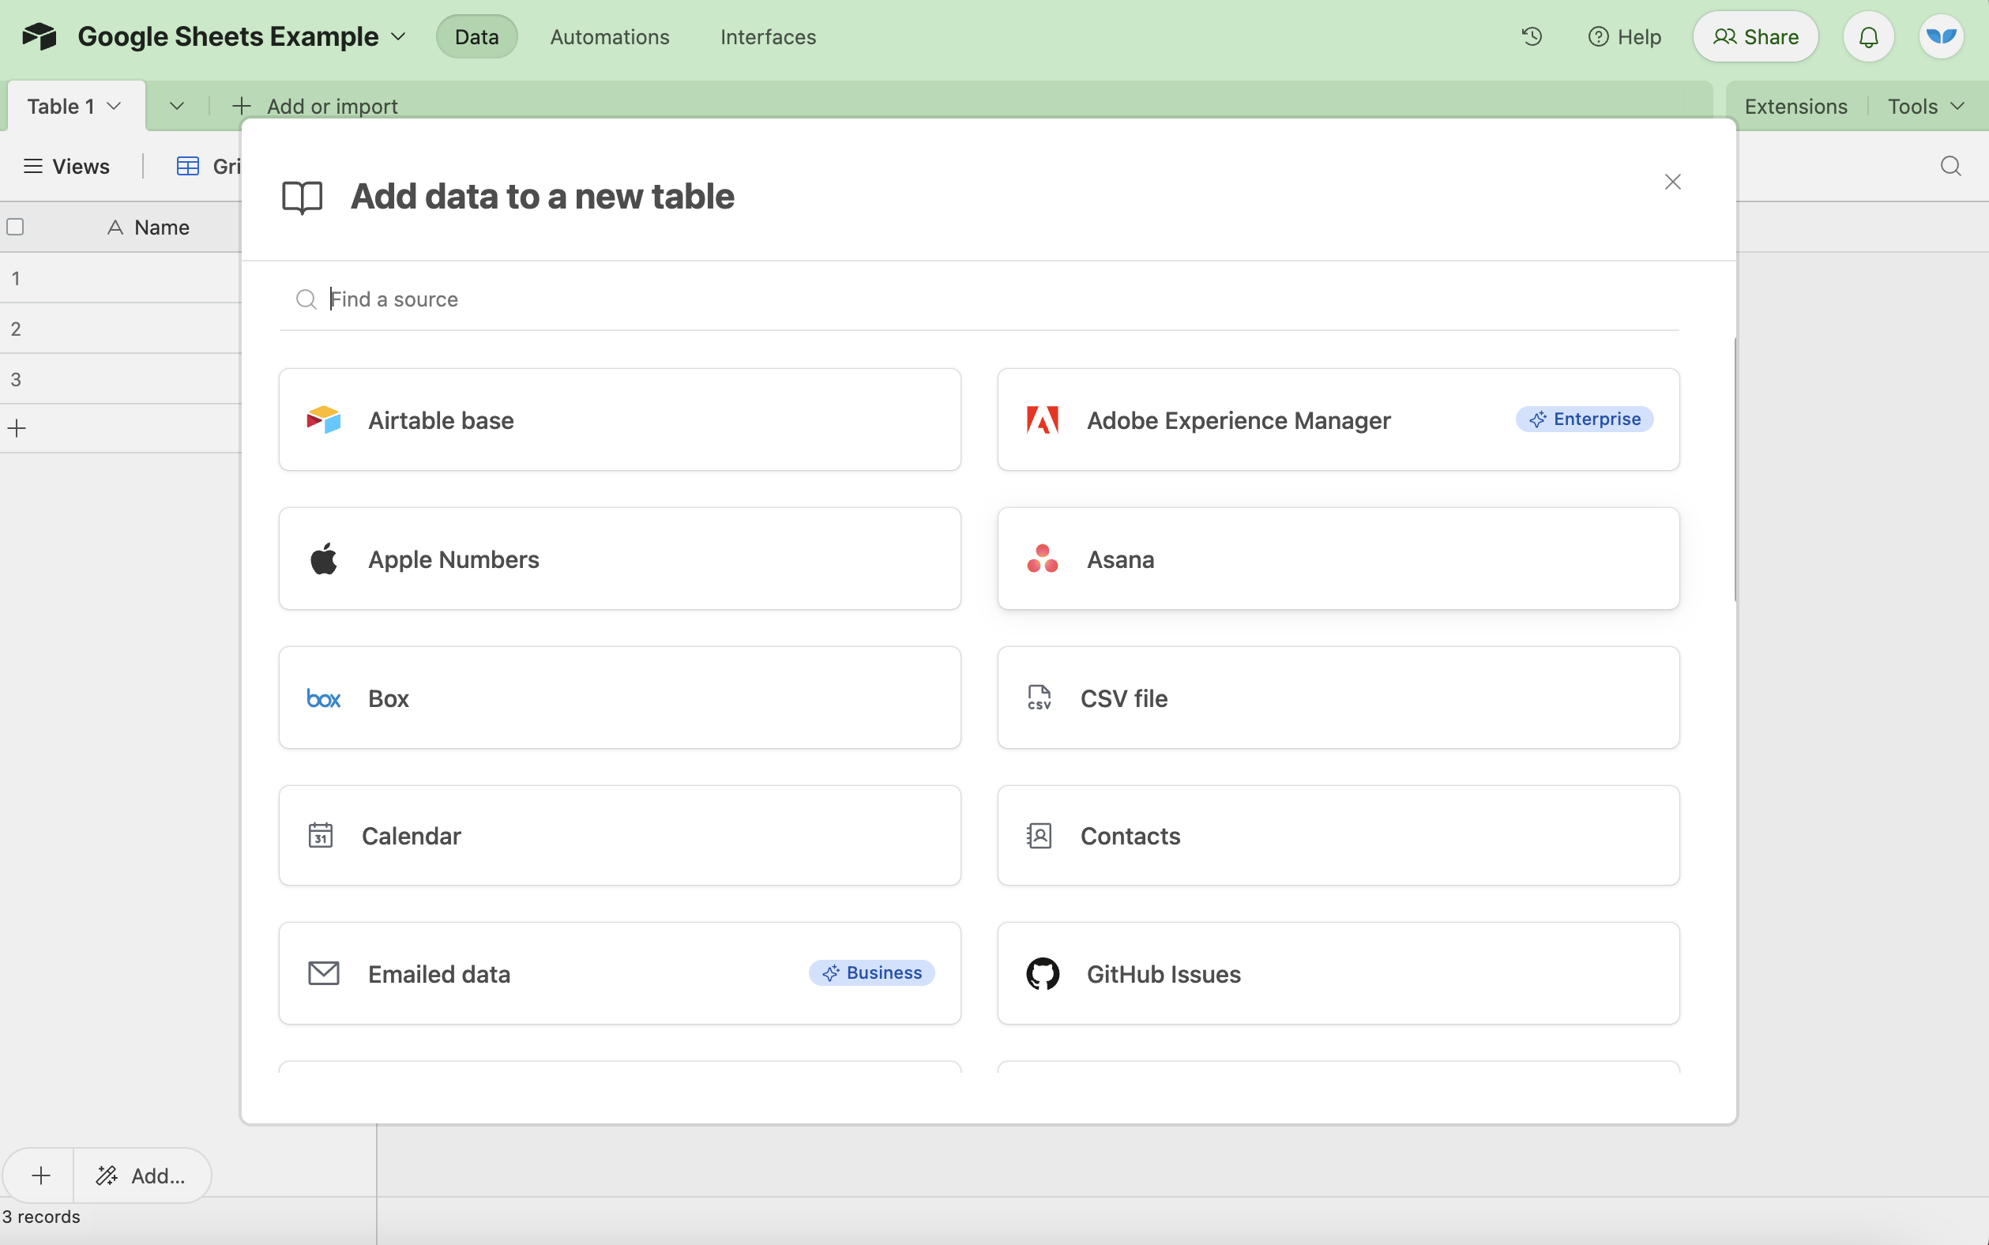The height and width of the screenshot is (1245, 1989).
Task: Close the Add data dialog
Action: point(1672,182)
